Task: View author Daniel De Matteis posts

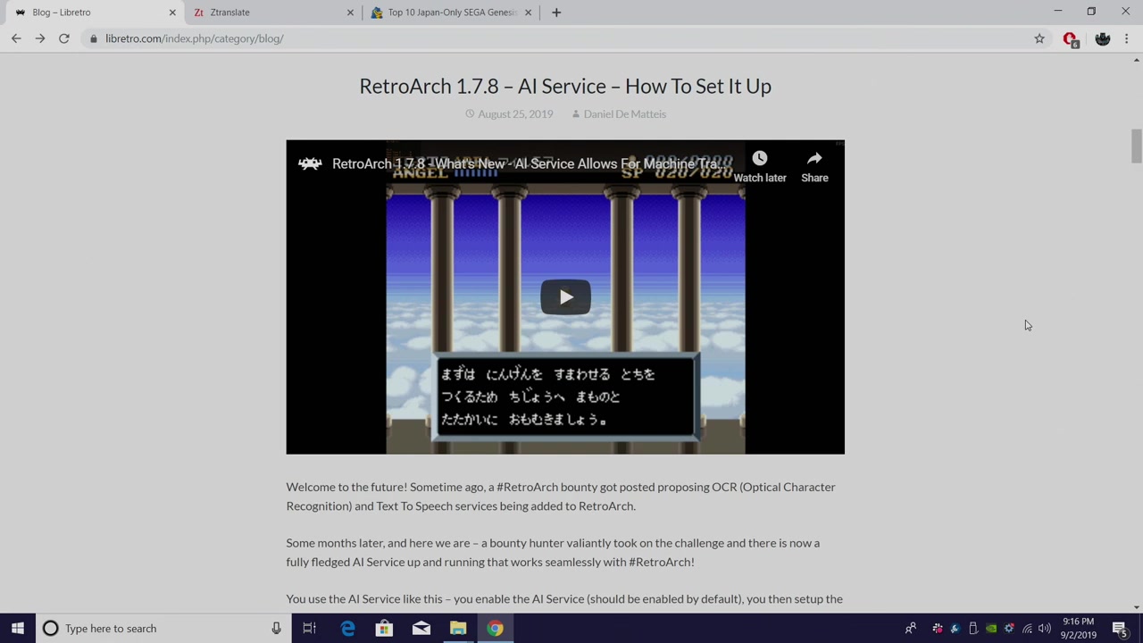Action: click(x=625, y=114)
